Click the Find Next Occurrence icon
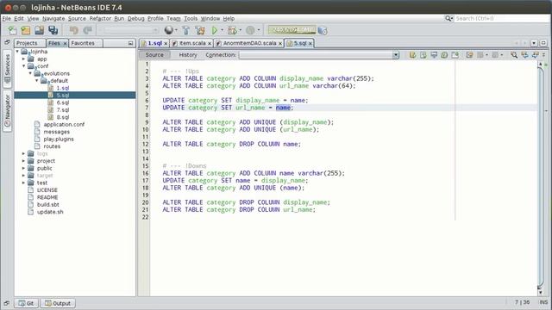Screen dimensions: 552x310 (x=535, y=55)
